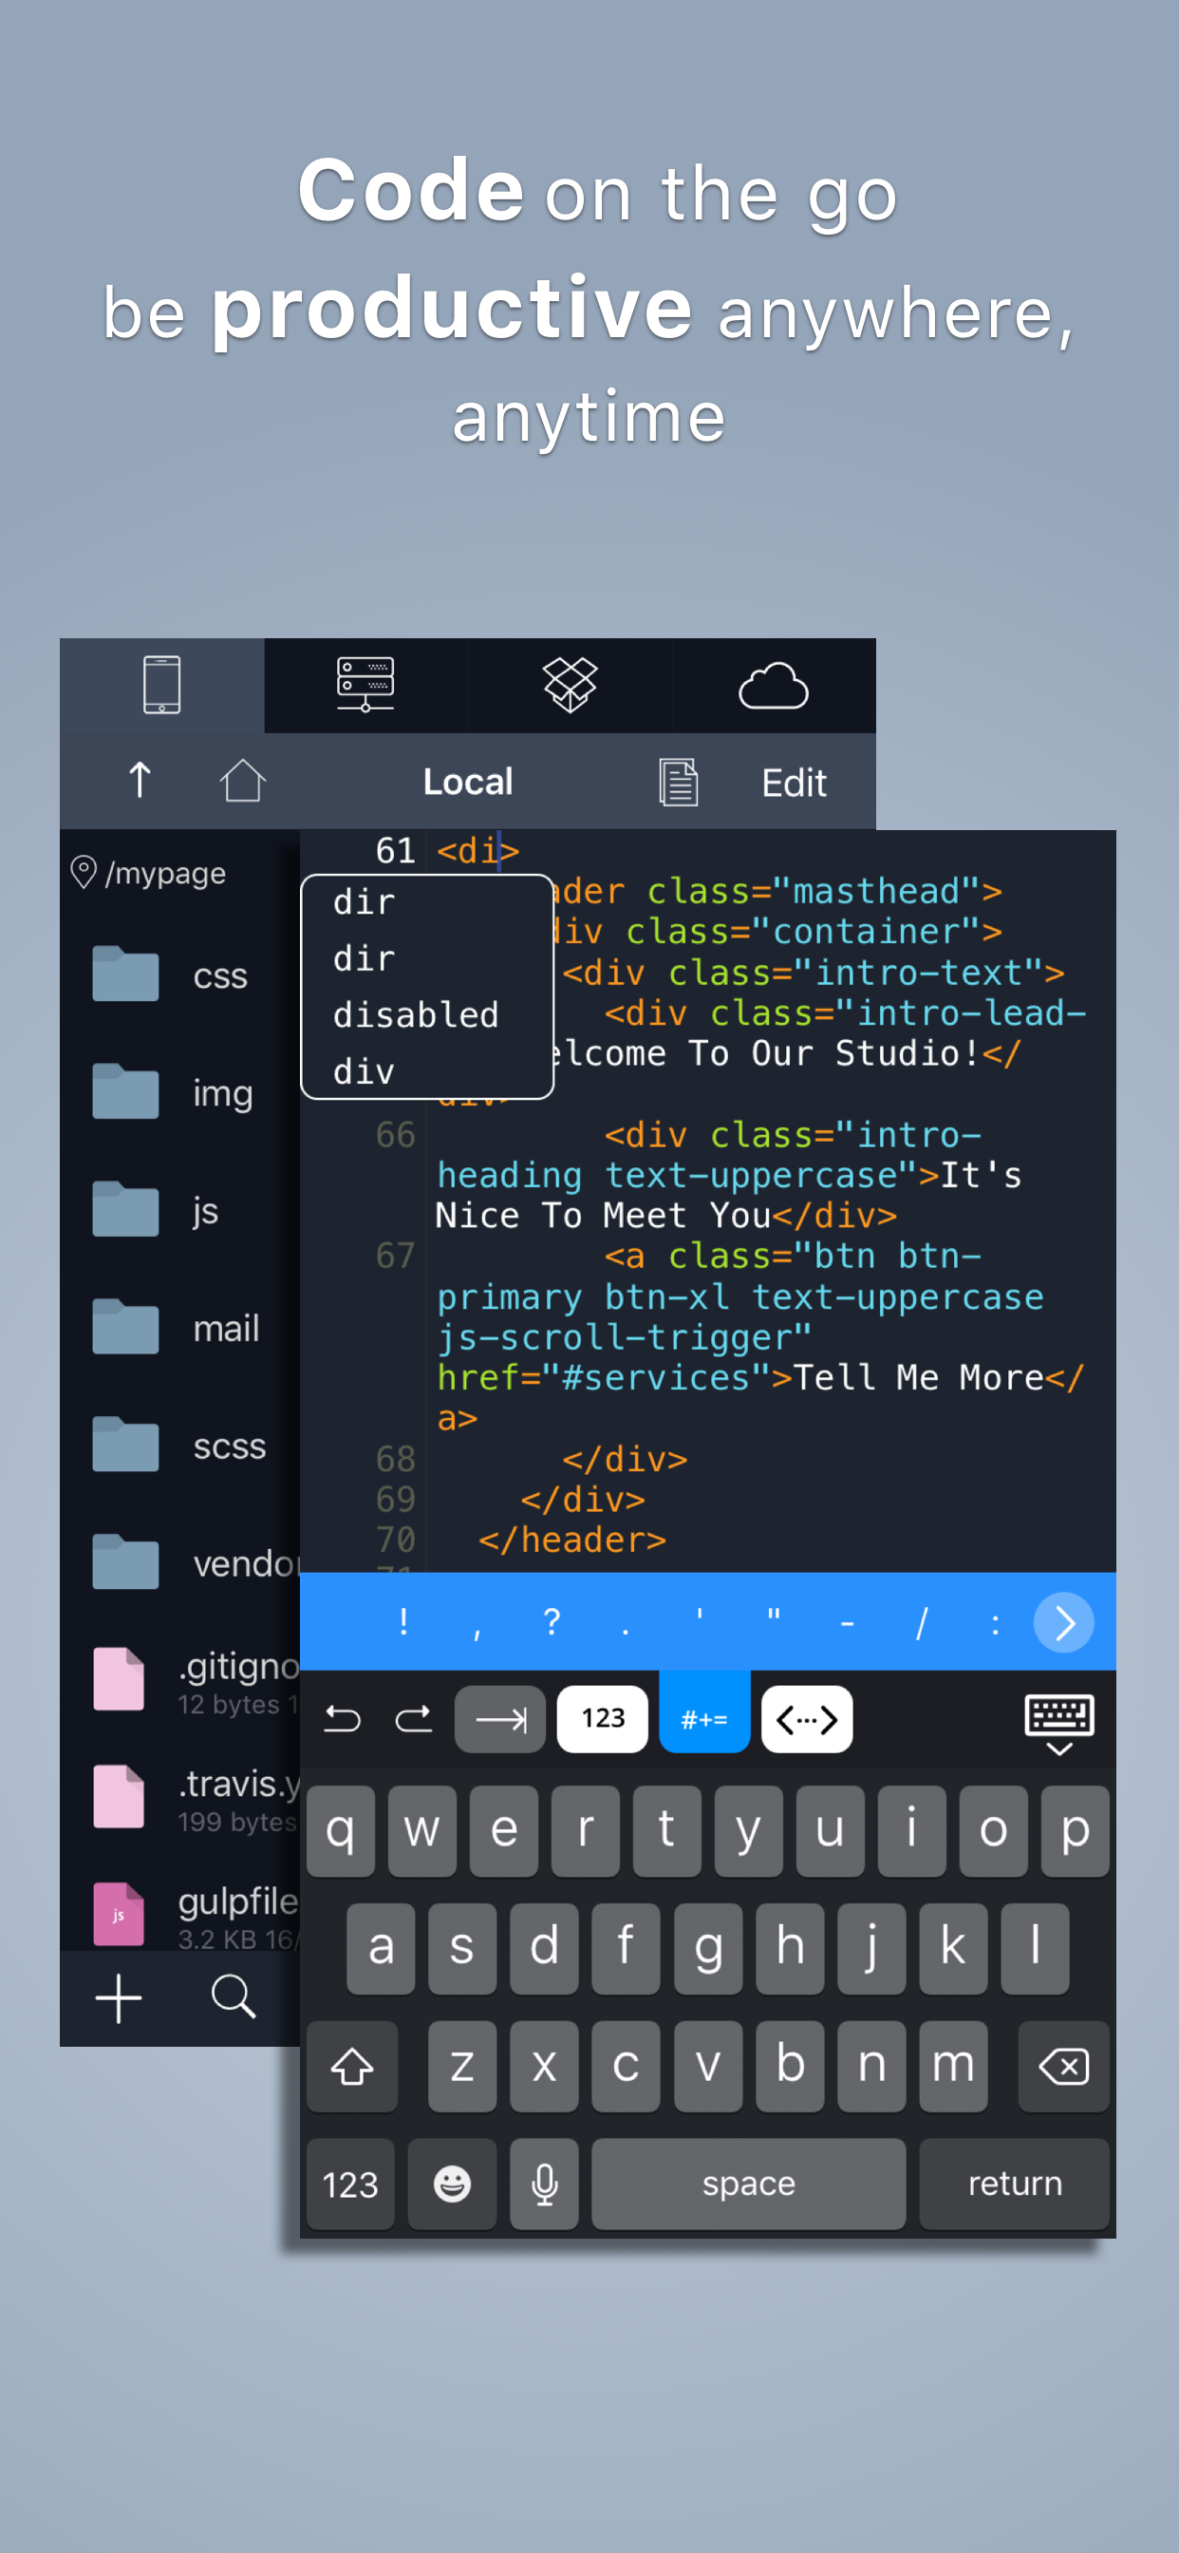Choose 'div' autocomplete suggestion
This screenshot has width=1179, height=2553.
coord(426,1071)
